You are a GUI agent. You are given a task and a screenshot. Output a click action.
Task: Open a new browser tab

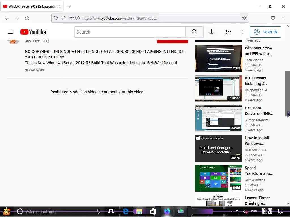[x=69, y=6]
